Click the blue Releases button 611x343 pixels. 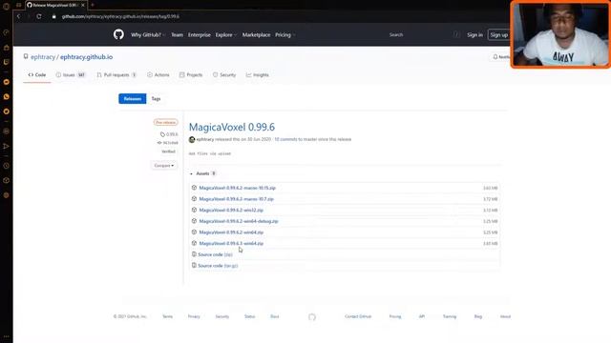pyautogui.click(x=133, y=99)
